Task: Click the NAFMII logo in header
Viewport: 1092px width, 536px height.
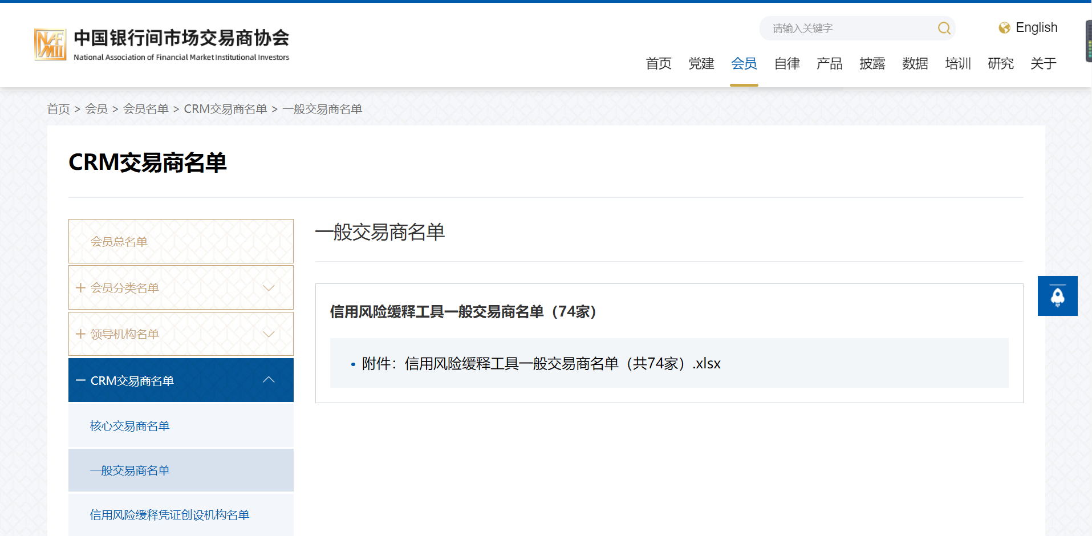Action: 50,44
